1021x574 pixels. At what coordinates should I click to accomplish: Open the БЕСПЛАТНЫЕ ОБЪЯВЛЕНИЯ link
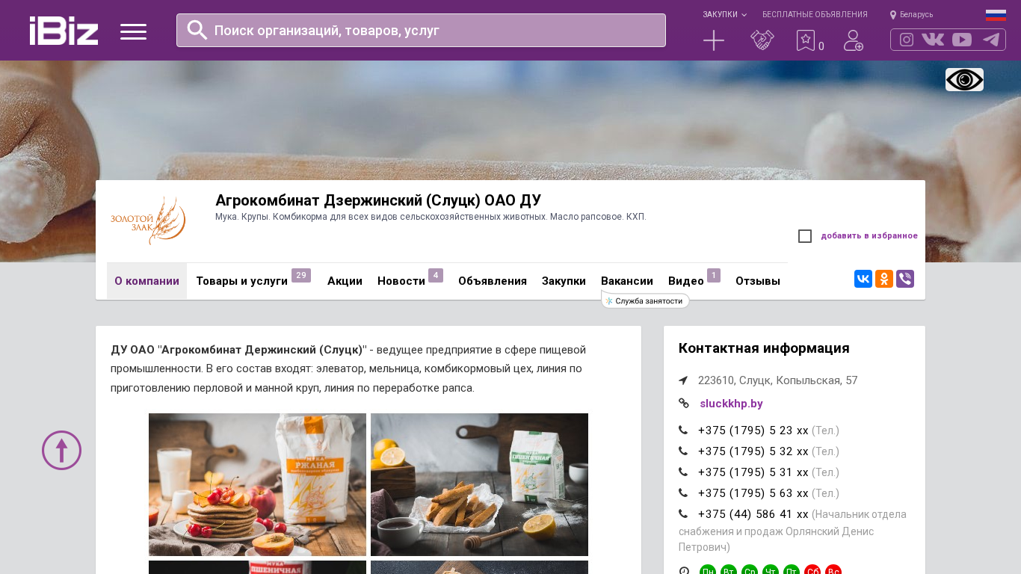(815, 15)
